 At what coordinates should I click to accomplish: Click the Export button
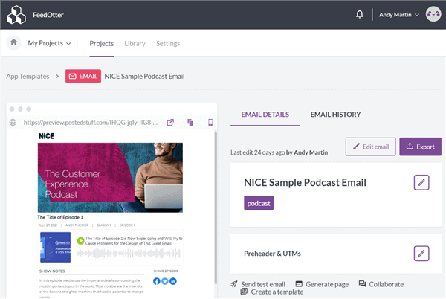(x=421, y=147)
